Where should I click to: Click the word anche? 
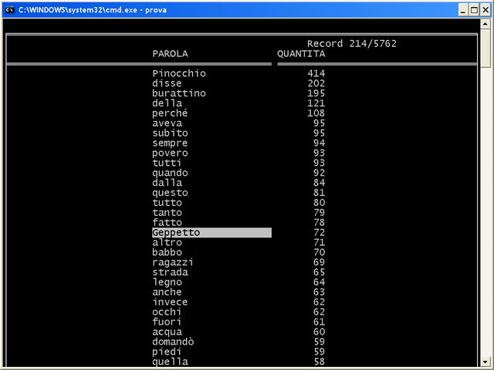[167, 292]
